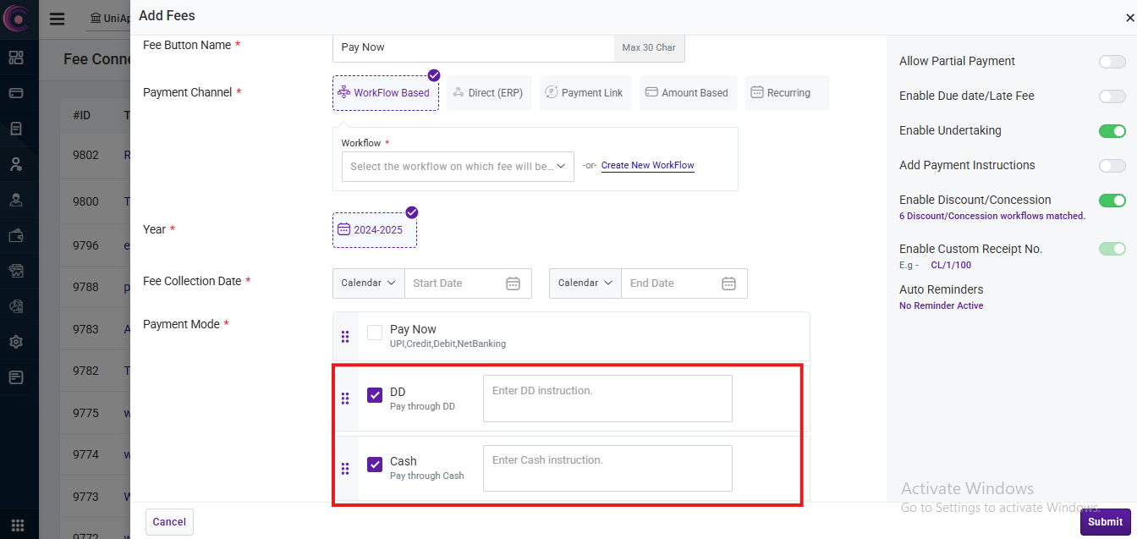Click the End Date calendar icon
This screenshot has width=1137, height=539.
click(x=728, y=283)
